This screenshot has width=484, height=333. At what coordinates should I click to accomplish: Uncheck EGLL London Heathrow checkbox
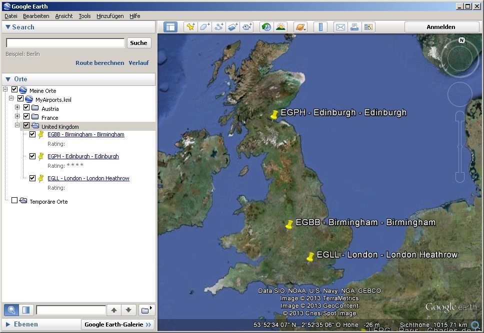tap(32, 178)
